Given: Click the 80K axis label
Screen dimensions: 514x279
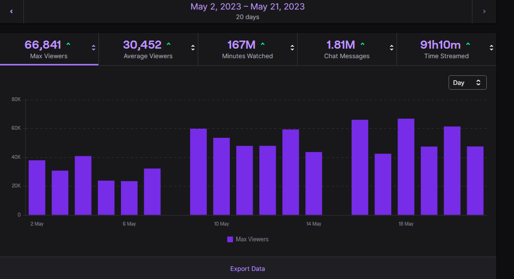Looking at the screenshot, I should (x=16, y=100).
